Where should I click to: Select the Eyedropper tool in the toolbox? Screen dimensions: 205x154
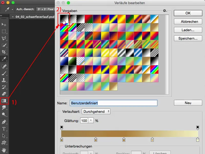[4, 59]
